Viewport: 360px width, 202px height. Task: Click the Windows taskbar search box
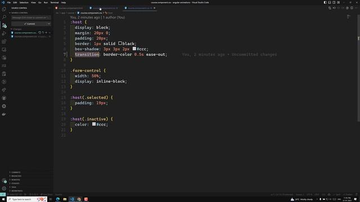tap(27, 199)
